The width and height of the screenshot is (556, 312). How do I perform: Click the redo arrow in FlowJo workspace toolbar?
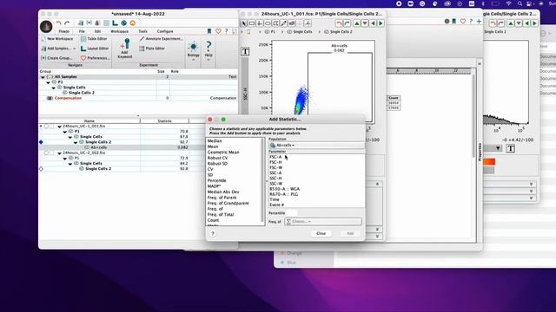tap(67, 23)
